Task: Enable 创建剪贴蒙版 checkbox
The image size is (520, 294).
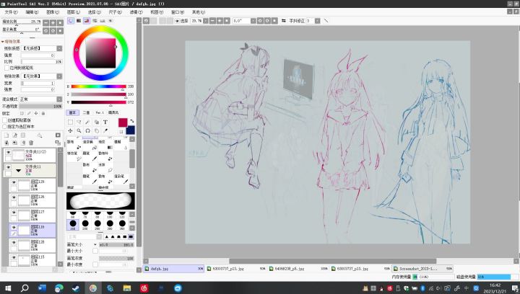Action: click(4, 120)
